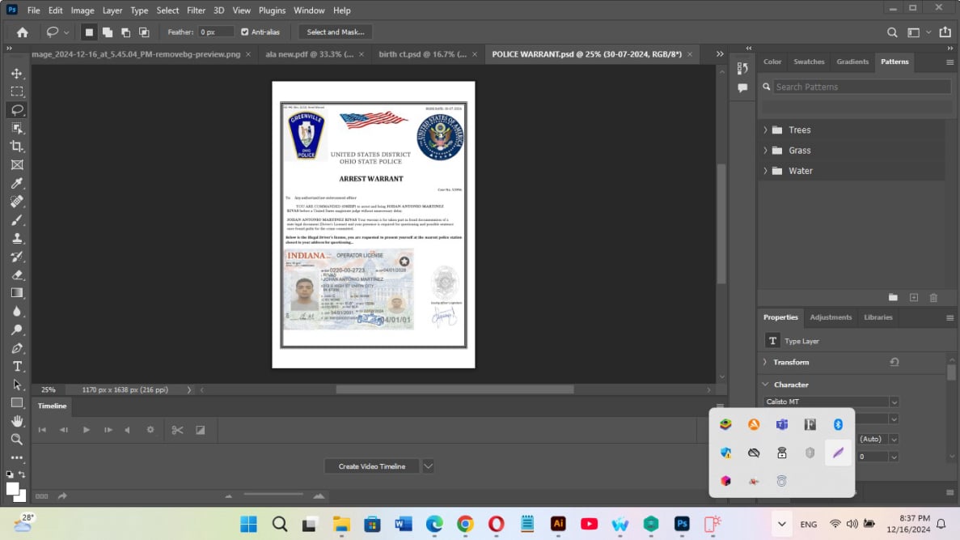Select the Crop tool
960x540 pixels.
point(16,147)
